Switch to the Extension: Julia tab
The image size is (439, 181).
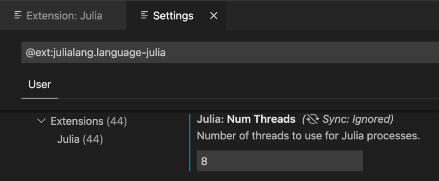point(63,15)
